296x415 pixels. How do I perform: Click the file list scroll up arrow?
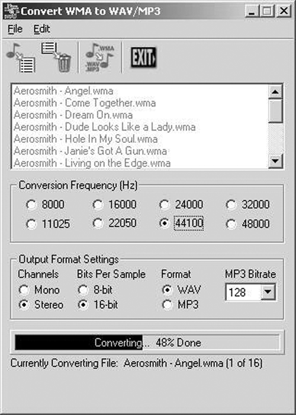[x=275, y=92]
